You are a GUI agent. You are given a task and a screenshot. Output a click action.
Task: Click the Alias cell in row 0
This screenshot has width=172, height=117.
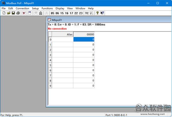coord(62,39)
